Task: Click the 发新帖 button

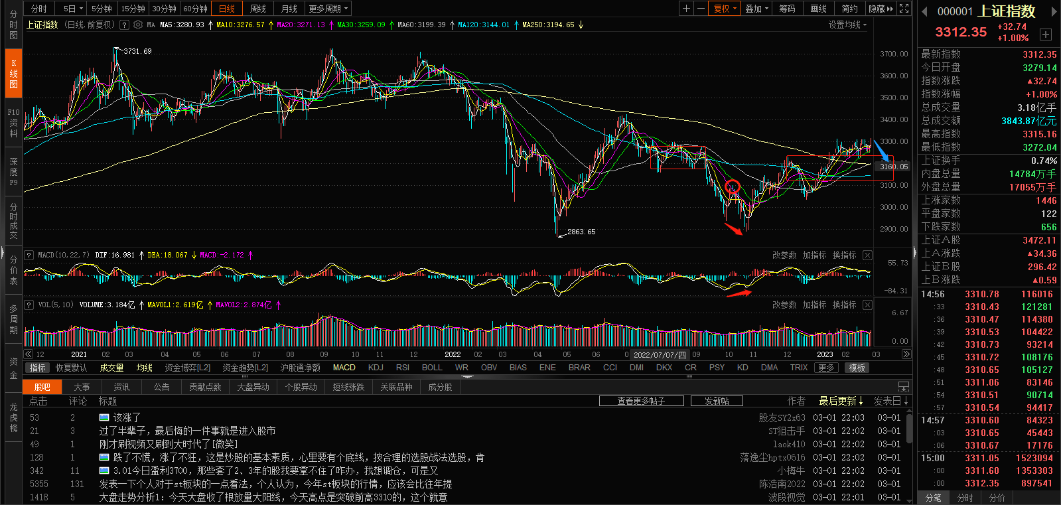Action: [x=717, y=401]
